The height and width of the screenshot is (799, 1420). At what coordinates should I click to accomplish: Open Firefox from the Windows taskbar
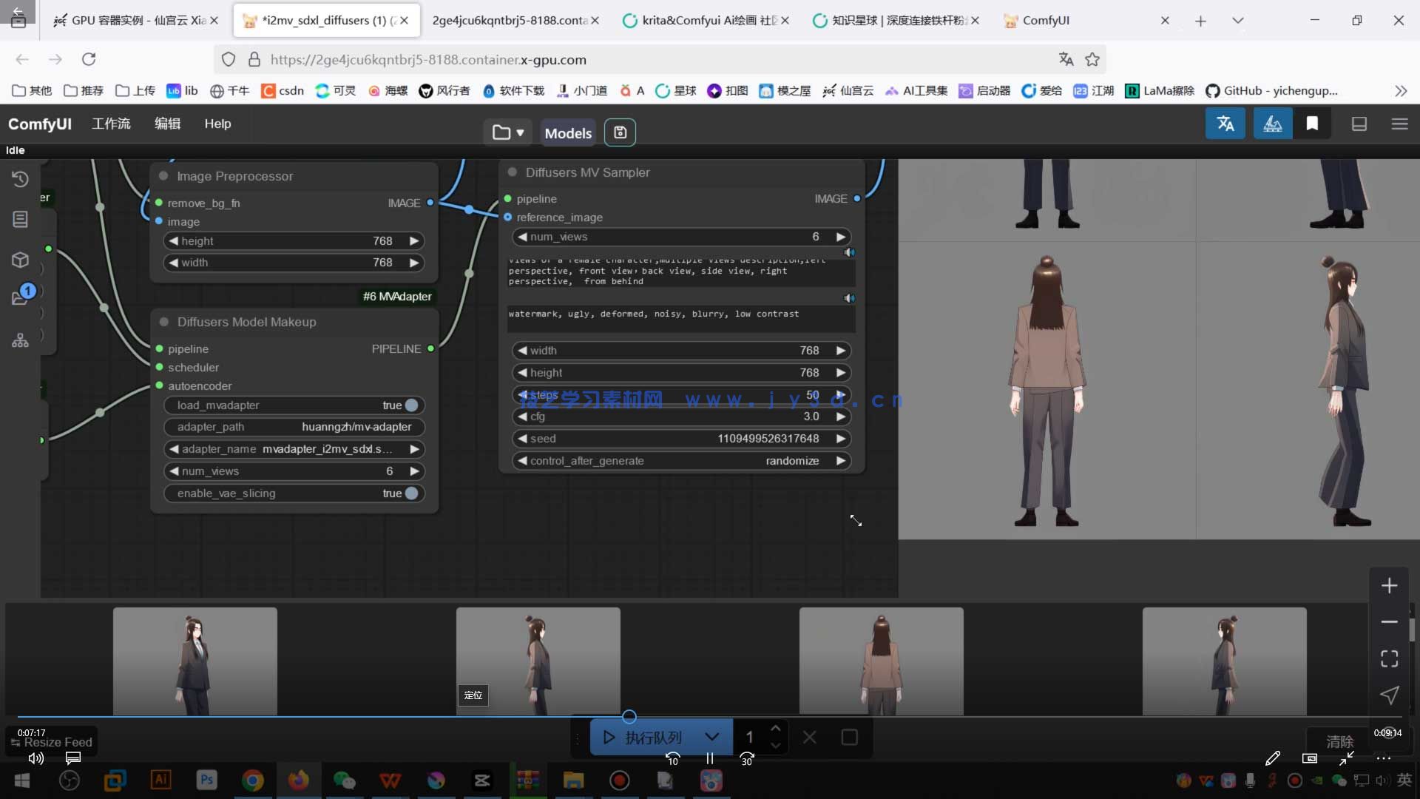point(299,780)
